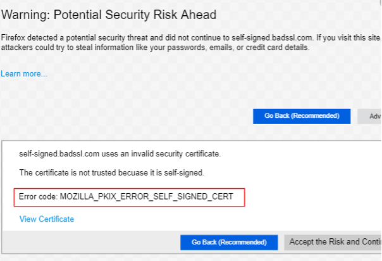The width and height of the screenshot is (382, 261).
Task: Click the Error code: label
Action: 39,197
